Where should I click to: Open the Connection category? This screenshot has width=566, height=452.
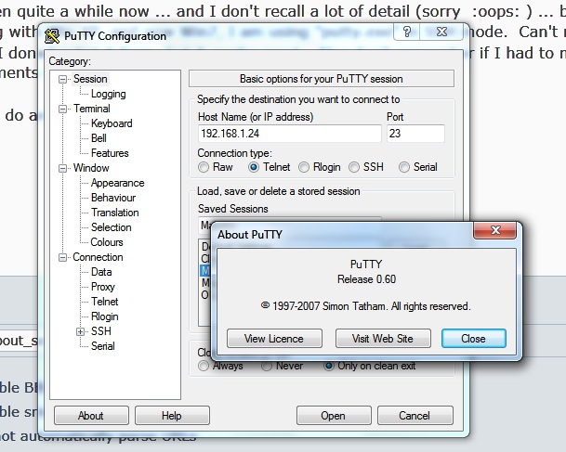(98, 257)
